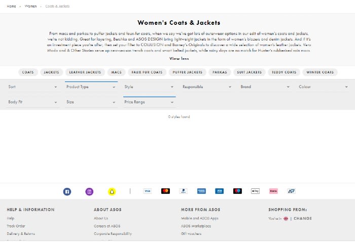Open Corporate Responsibility link
Screen dimensions: 355x242
pyautogui.click(x=113, y=233)
